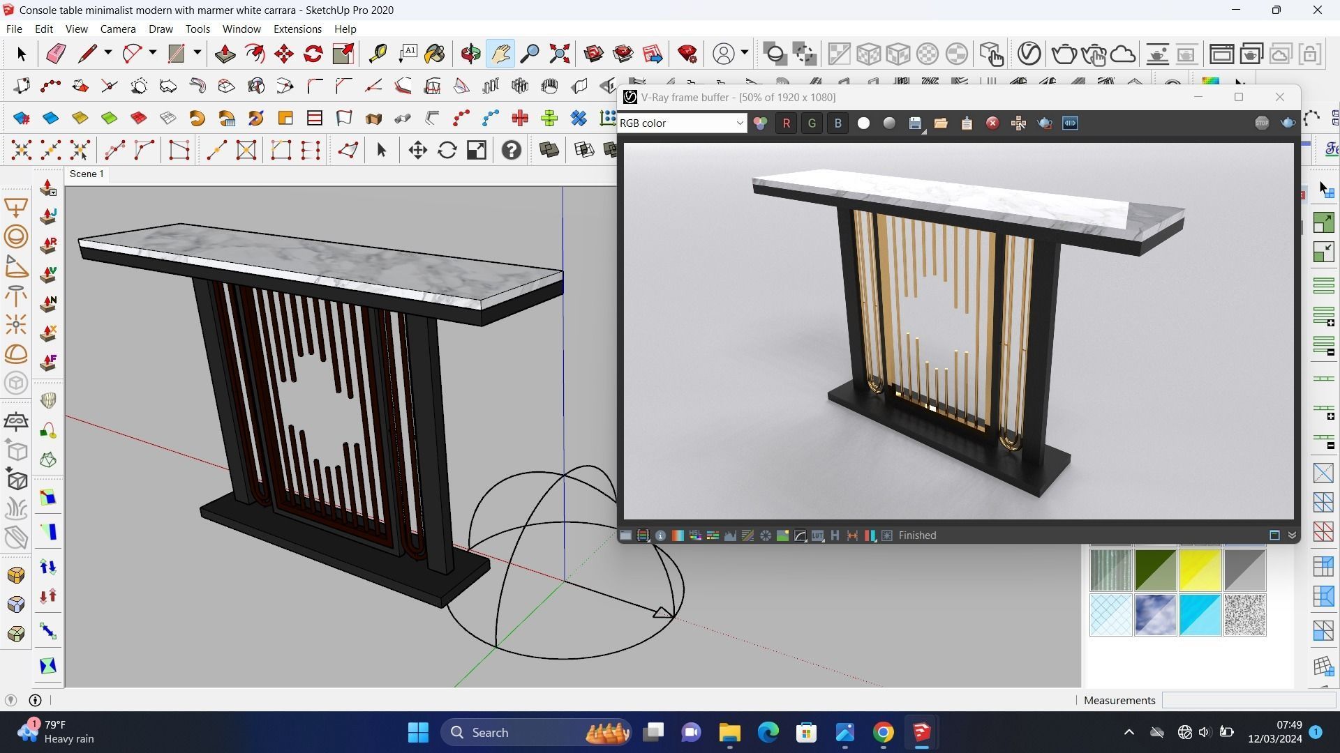Click the Windows Start button
Screen dimensions: 1340x753
[x=418, y=732]
